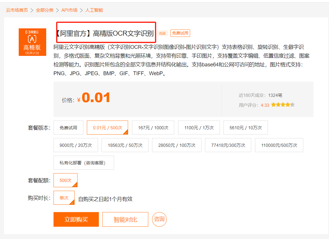The image size is (329, 239).
Task: Click the 套餐配额 label
Action: [x=39, y=180]
